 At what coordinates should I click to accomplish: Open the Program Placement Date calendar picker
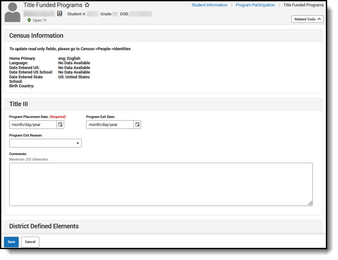pyautogui.click(x=60, y=124)
